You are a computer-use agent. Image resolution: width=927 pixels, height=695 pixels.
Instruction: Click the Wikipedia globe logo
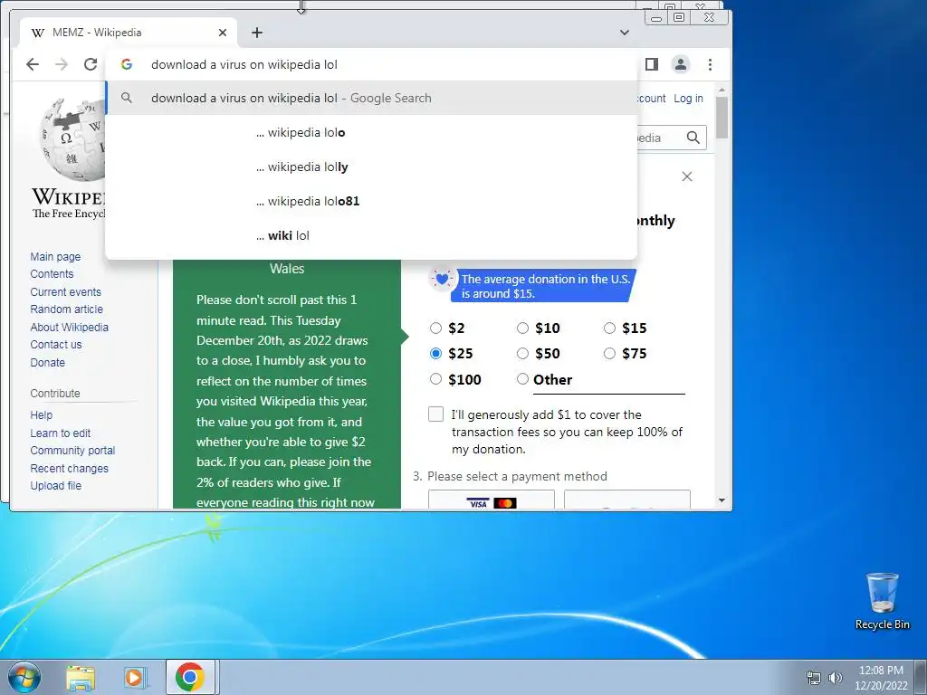point(72,140)
